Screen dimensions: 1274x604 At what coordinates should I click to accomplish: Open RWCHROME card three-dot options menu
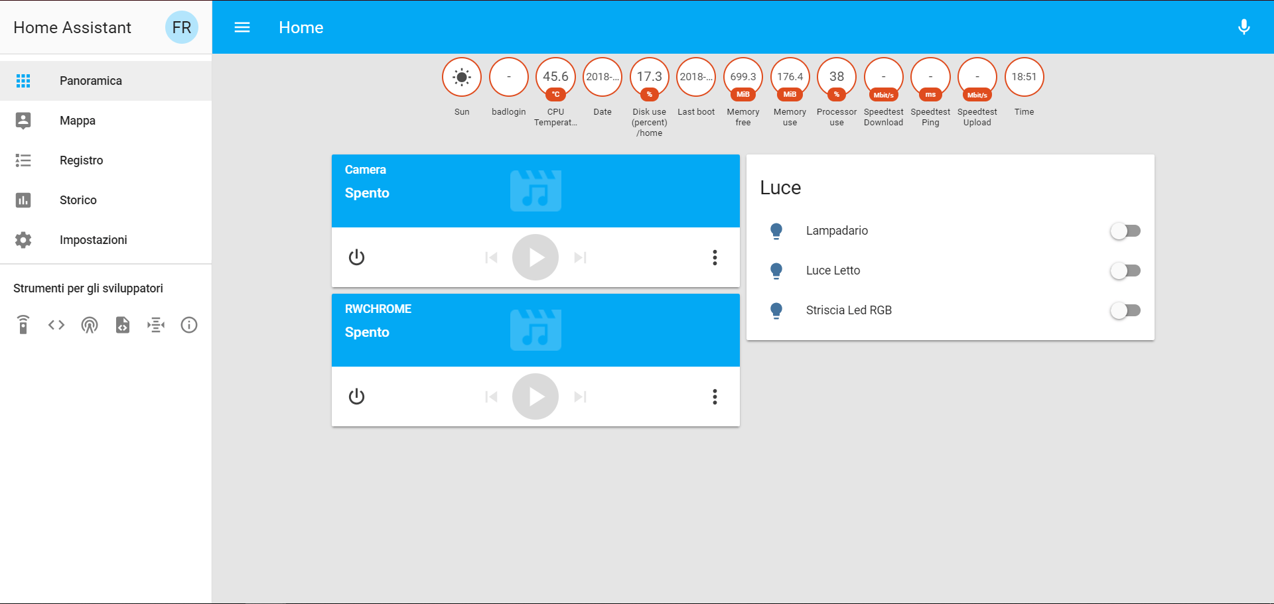pyautogui.click(x=715, y=396)
